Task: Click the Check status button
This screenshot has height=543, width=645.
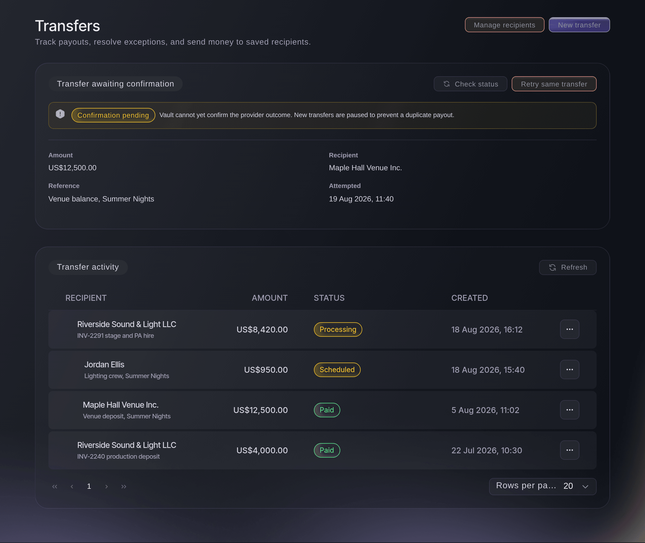Action: (470, 84)
